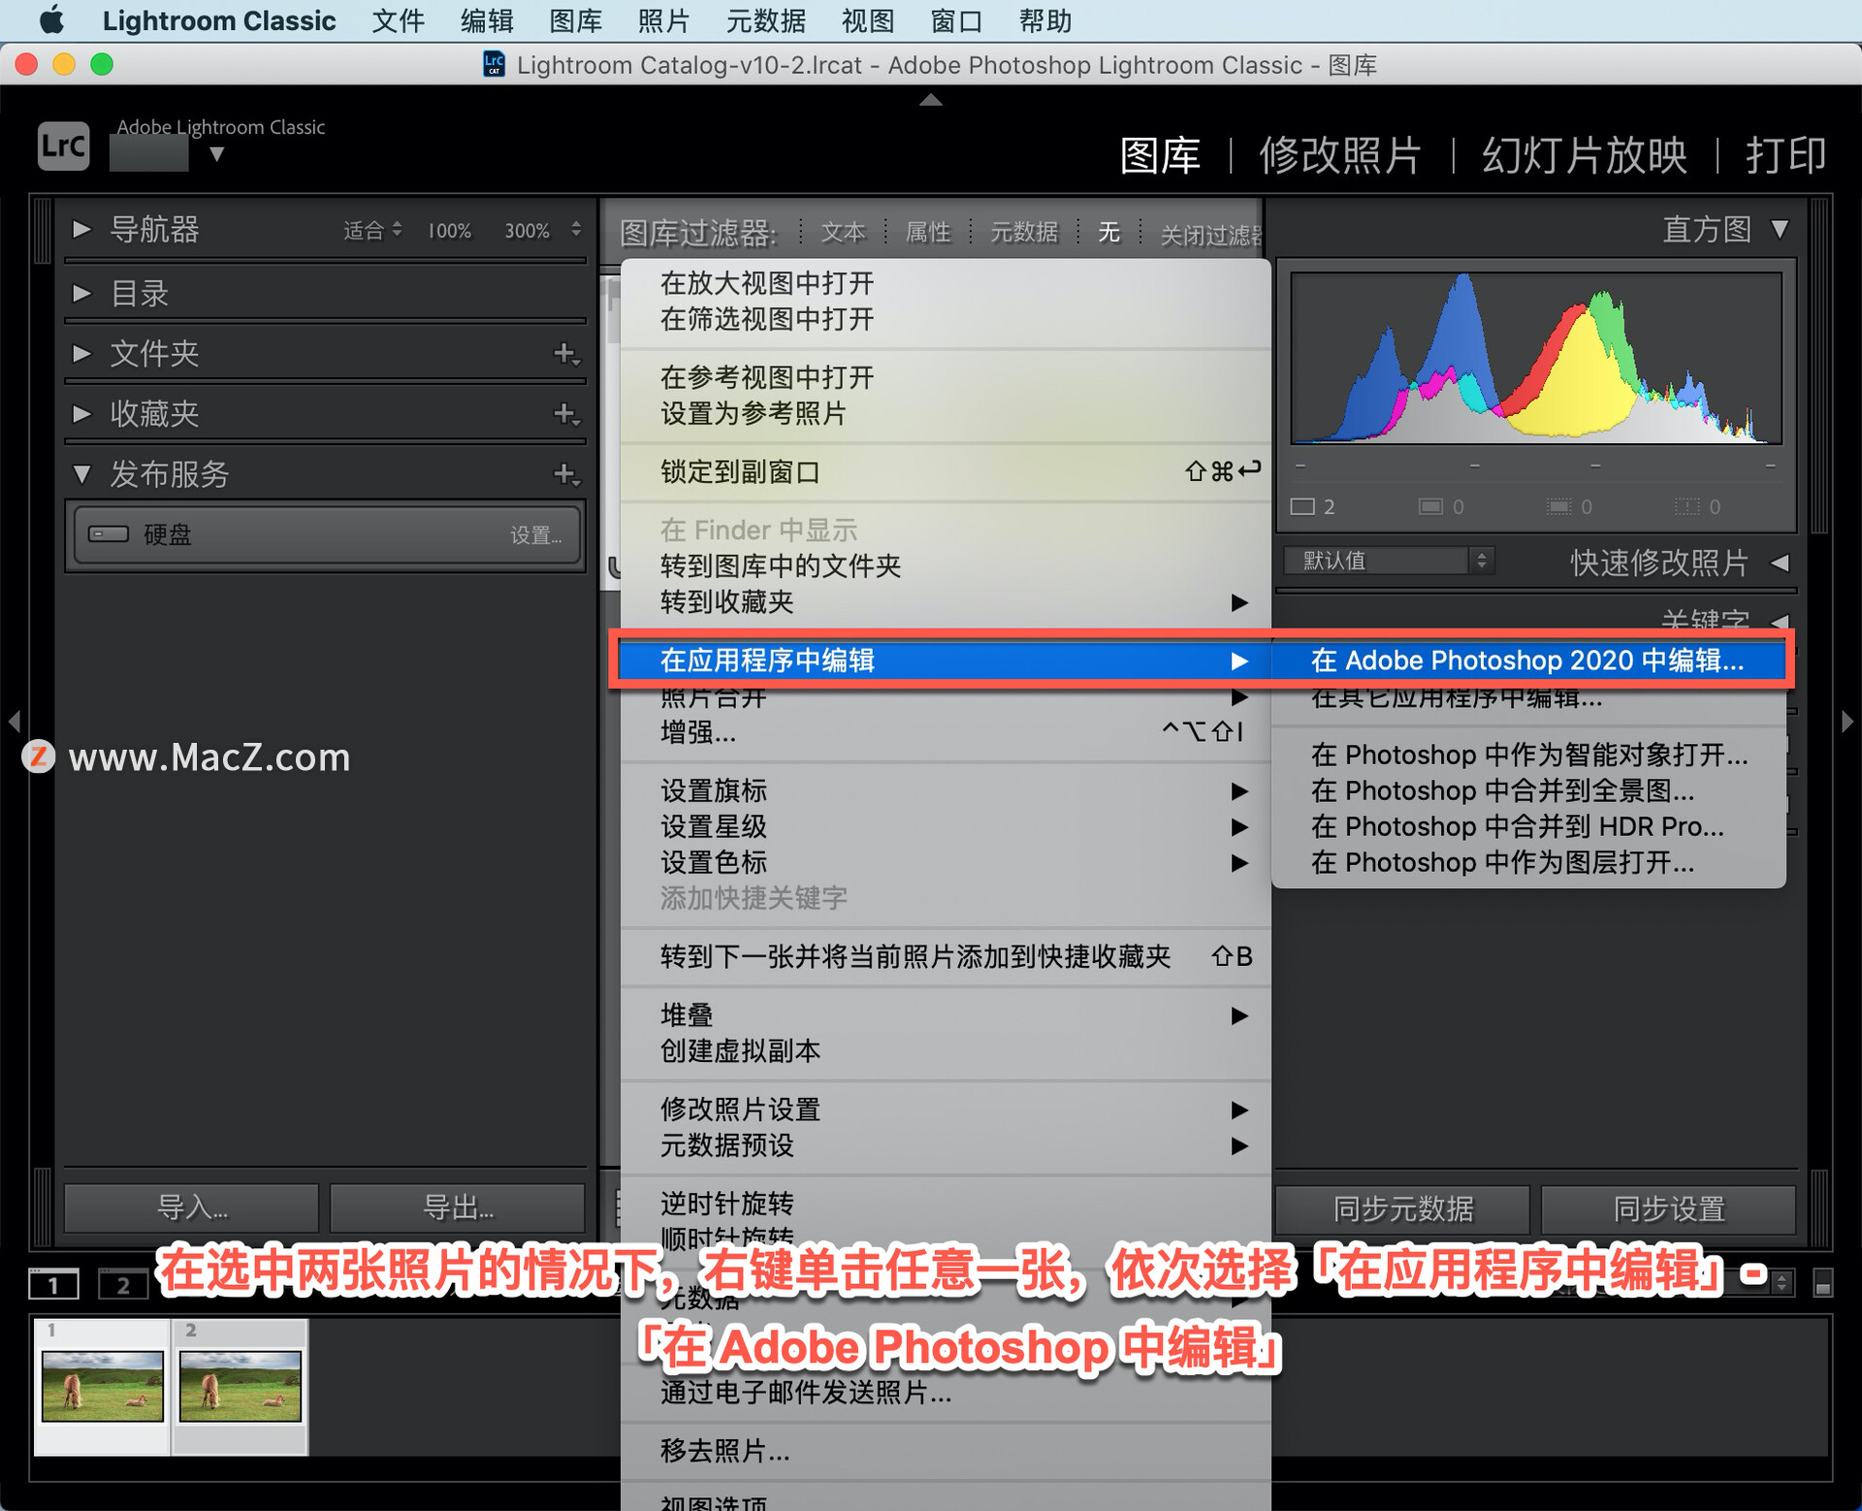Screen dimensions: 1862x1511
Task: Open the identity plate dropdown arrow
Action: [217, 154]
